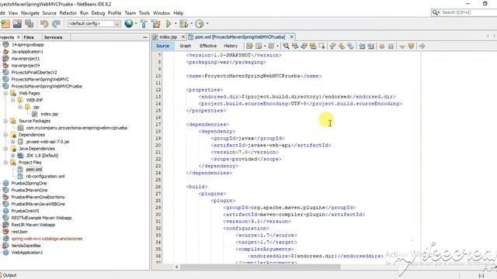The width and height of the screenshot is (497, 279).
Task: Open the Navigate menu
Action: tap(30, 13)
